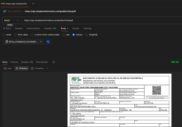The width and height of the screenshot is (182, 127).
Task: Open a new request tab with plus icon
Action: 33,4
